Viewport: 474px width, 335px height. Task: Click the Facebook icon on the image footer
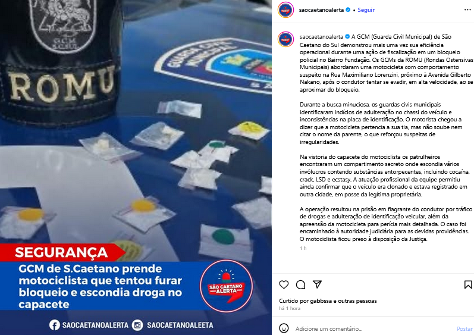coord(54,325)
